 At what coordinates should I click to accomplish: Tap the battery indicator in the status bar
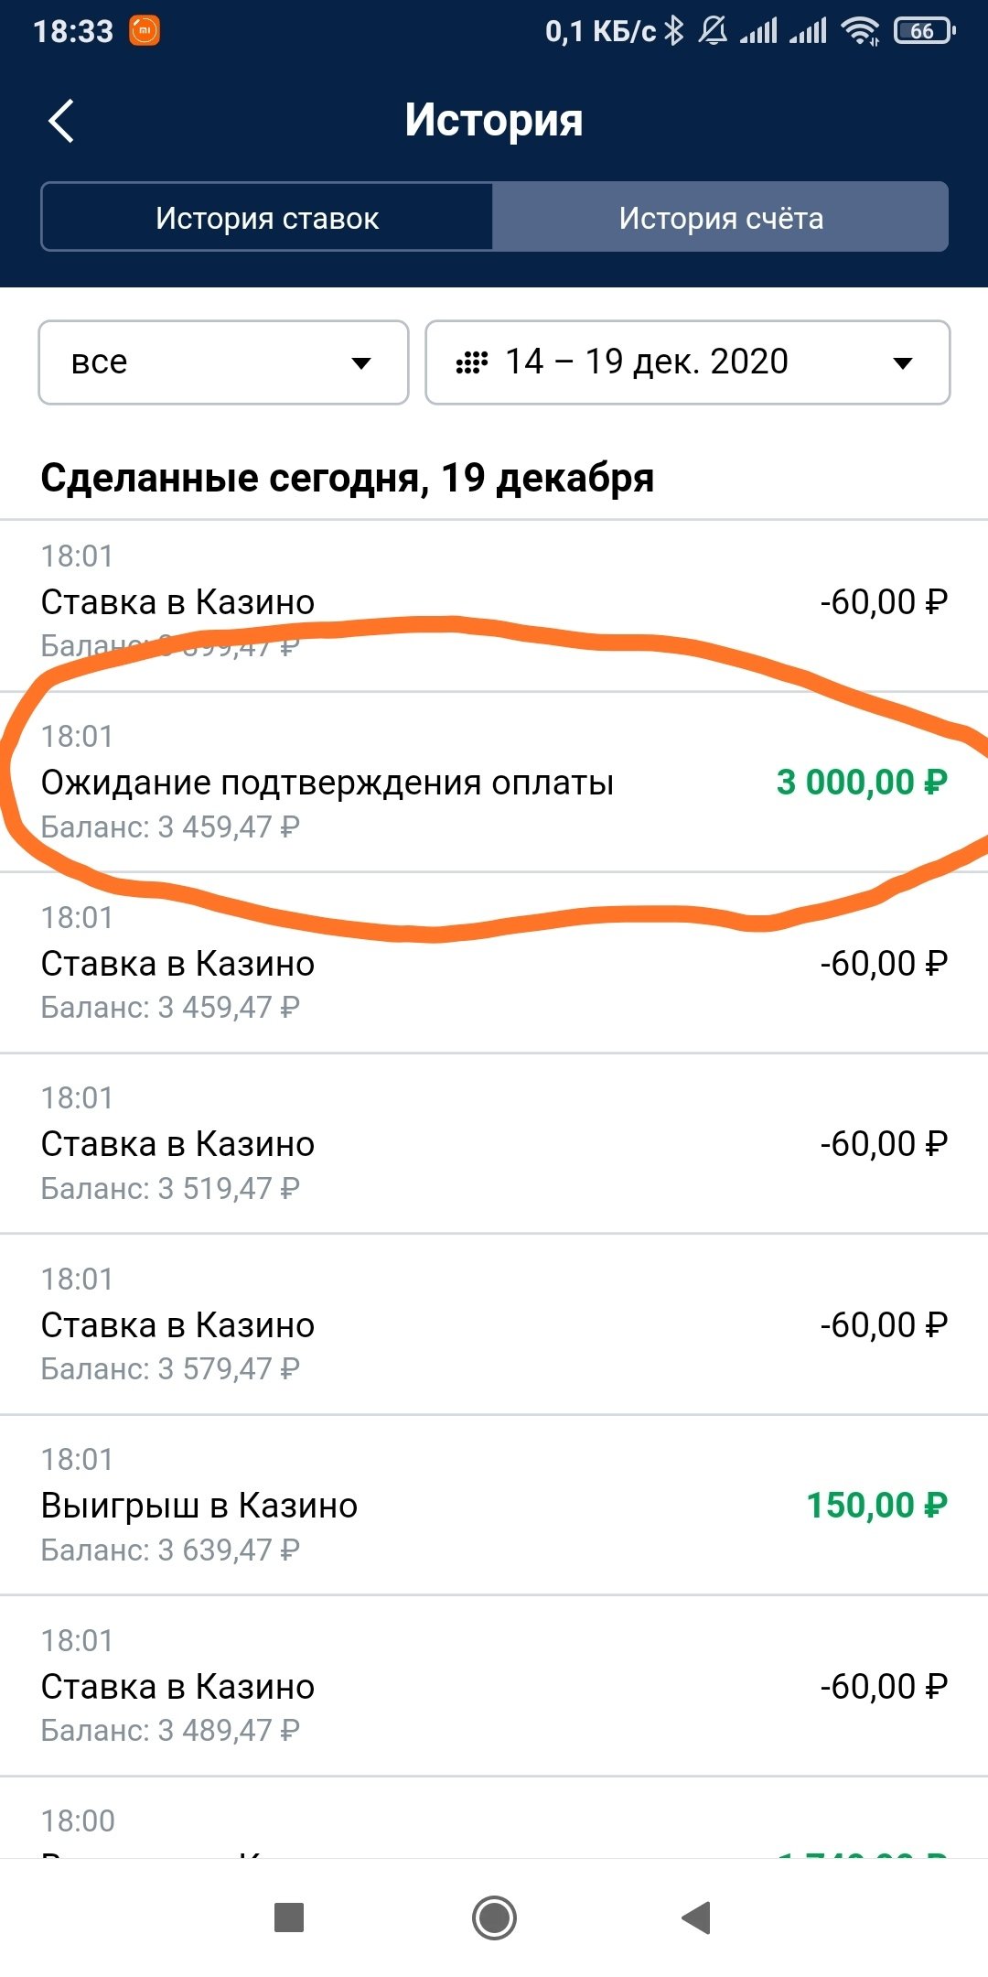pos(924,31)
